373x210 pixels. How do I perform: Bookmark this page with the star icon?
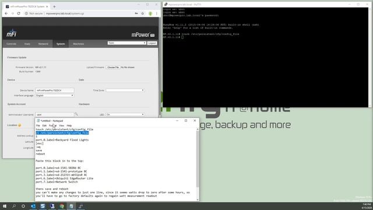pyautogui.click(x=143, y=13)
